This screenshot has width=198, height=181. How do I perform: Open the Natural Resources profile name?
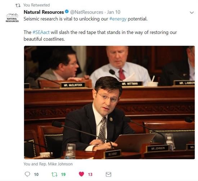click(x=44, y=12)
